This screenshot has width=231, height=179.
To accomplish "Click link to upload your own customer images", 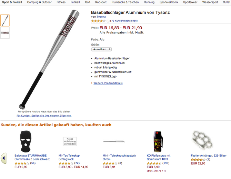I will (x=44, y=116).
